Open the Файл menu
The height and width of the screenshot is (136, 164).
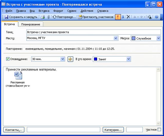click(x=9, y=11)
